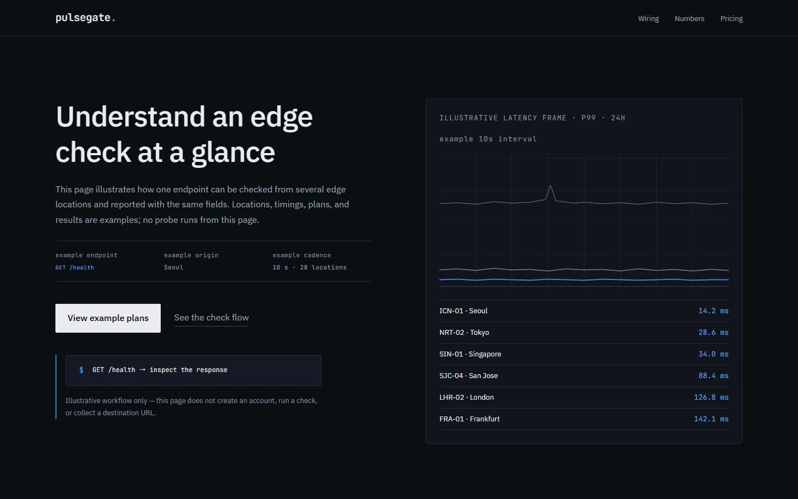798x499 pixels.
Task: Open the Pricing nav link
Action: 731,18
